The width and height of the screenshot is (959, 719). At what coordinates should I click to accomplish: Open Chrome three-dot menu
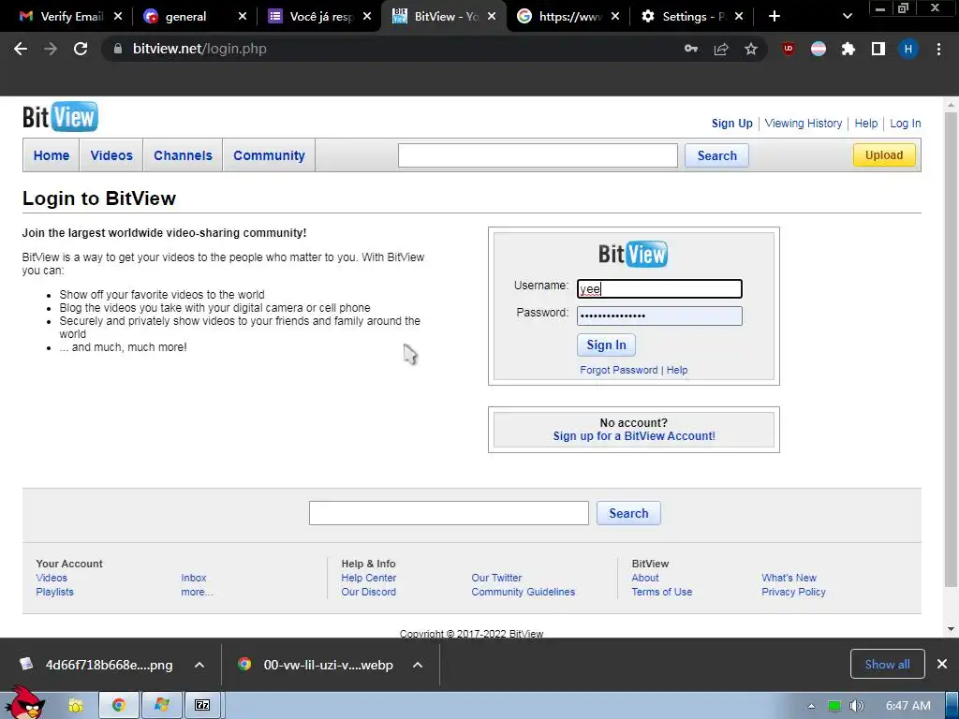click(938, 49)
